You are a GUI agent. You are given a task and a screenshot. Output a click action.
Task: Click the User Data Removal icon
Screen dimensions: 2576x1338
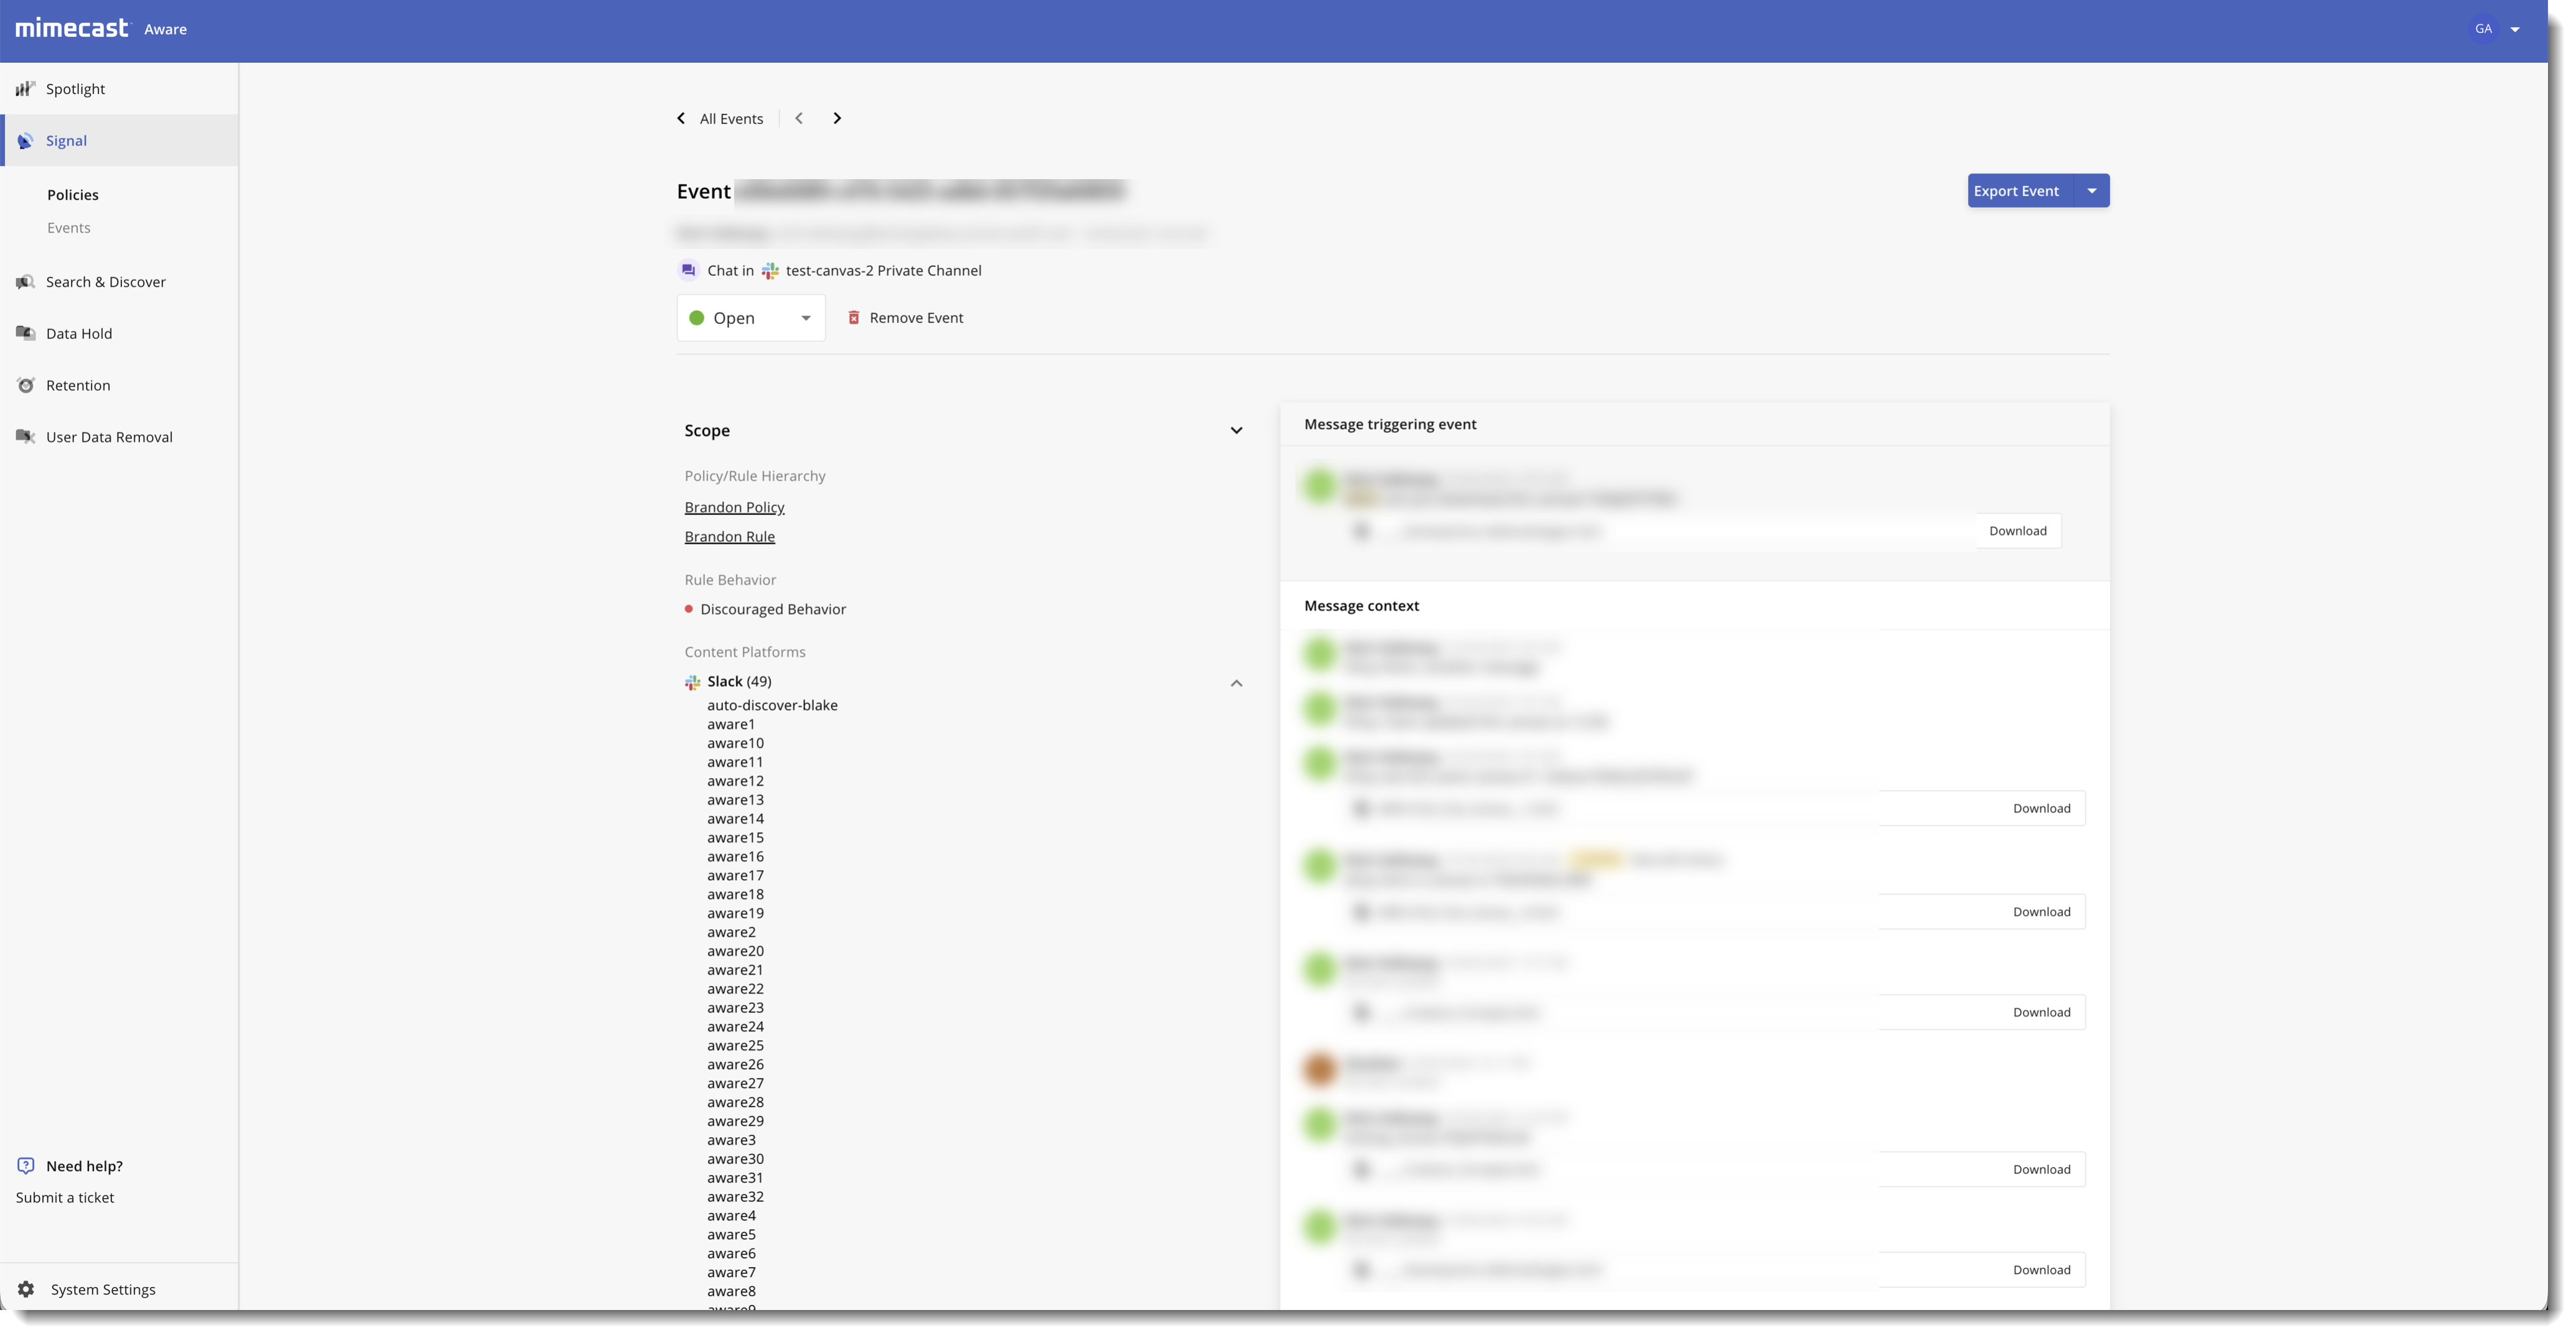(25, 437)
